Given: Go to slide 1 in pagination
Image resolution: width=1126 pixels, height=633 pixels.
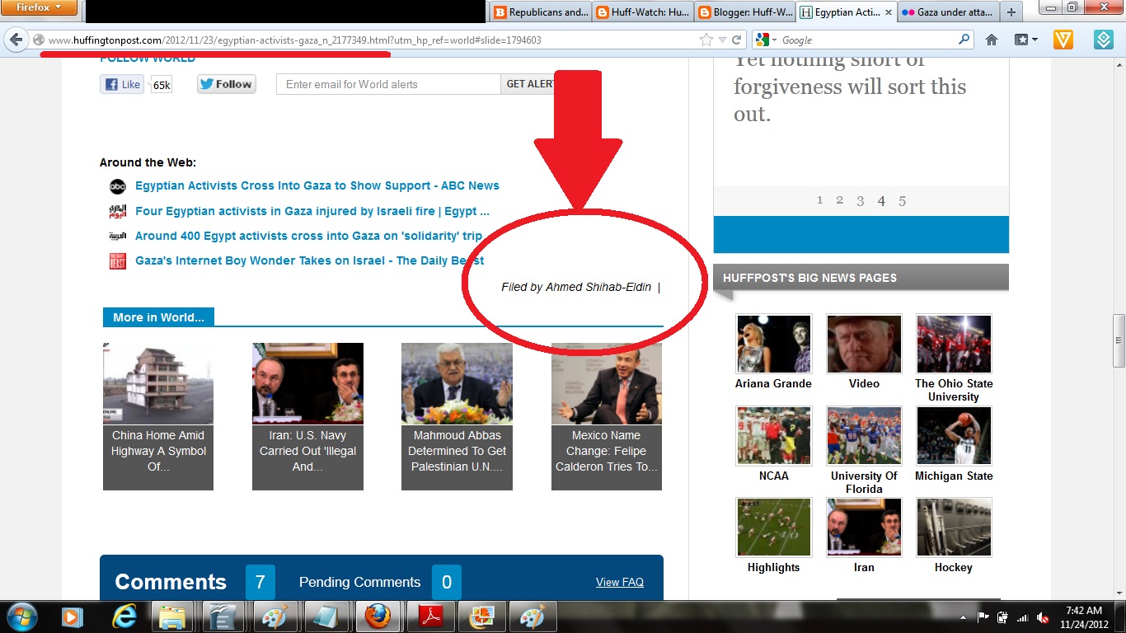Looking at the screenshot, I should (x=820, y=200).
